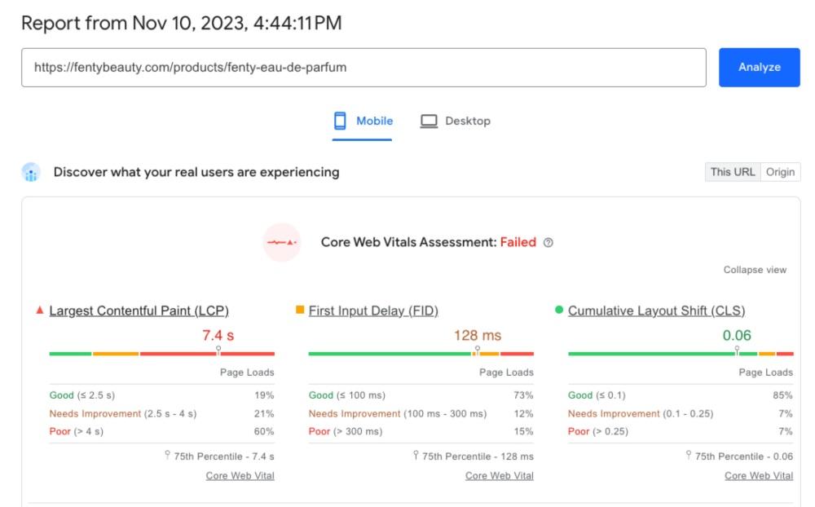Collapse the metrics view
This screenshot has width=815, height=507.
click(x=755, y=270)
